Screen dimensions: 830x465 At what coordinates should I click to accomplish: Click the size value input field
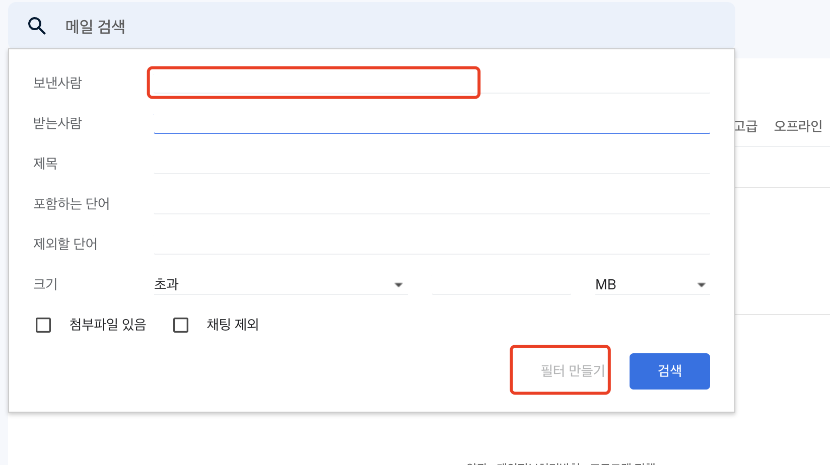pyautogui.click(x=501, y=285)
